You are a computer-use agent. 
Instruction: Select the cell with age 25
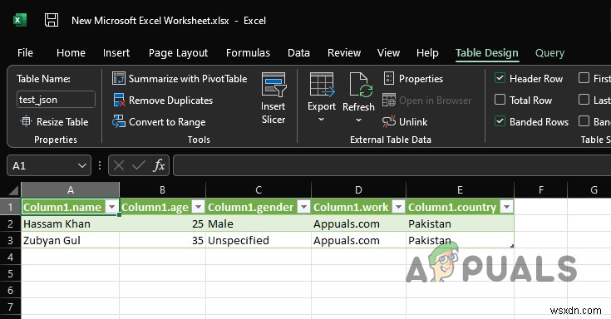click(x=162, y=223)
